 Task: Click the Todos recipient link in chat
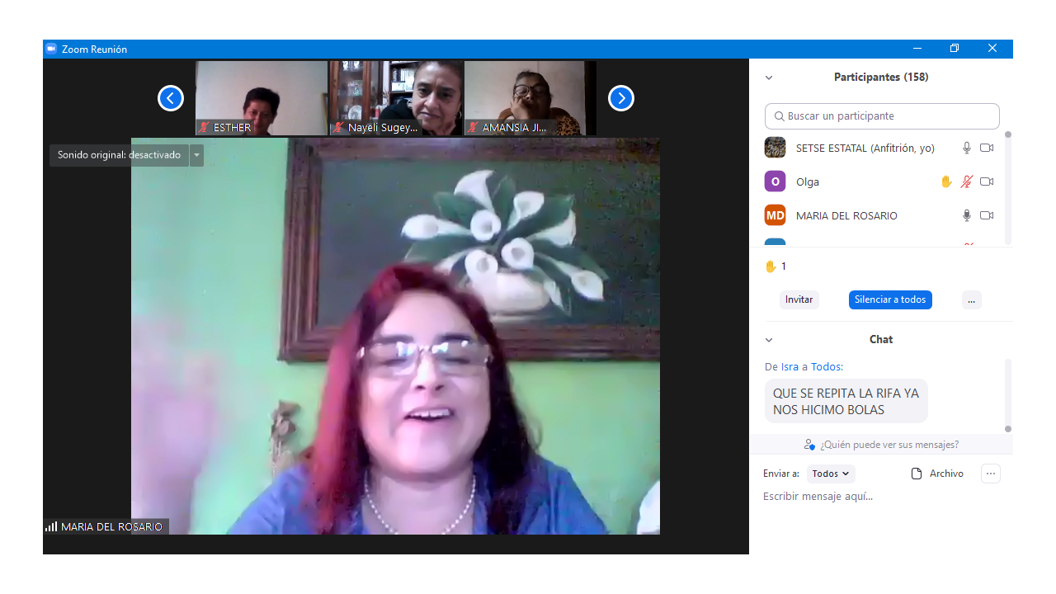pyautogui.click(x=826, y=366)
